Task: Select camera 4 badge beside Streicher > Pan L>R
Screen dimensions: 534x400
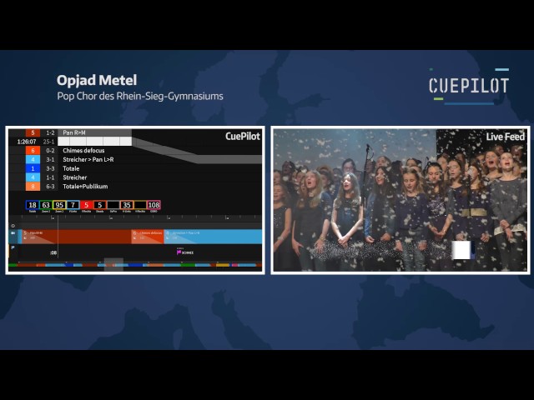Action: pos(33,159)
